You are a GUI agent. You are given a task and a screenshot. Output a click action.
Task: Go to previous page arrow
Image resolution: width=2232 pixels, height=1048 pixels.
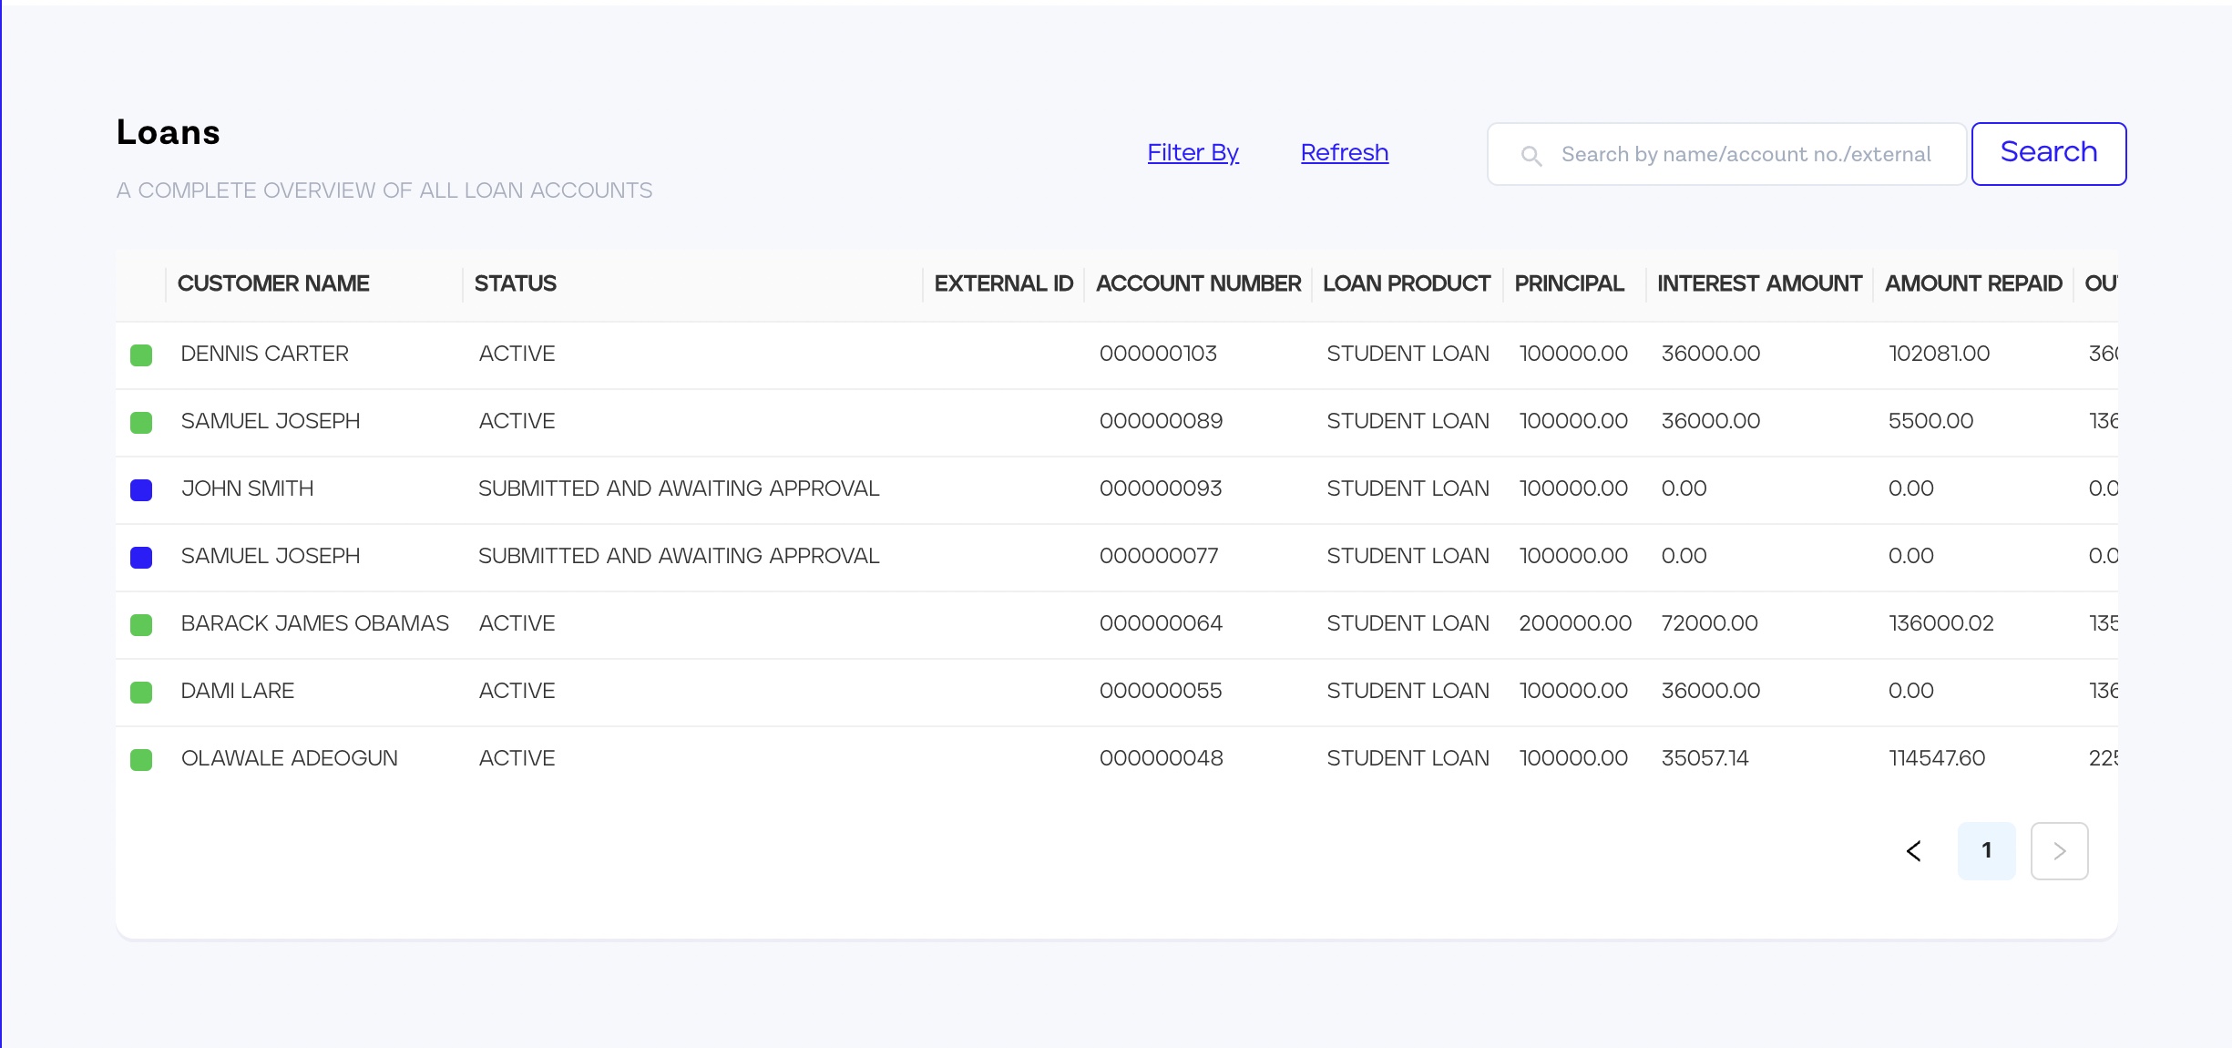pyautogui.click(x=1914, y=851)
